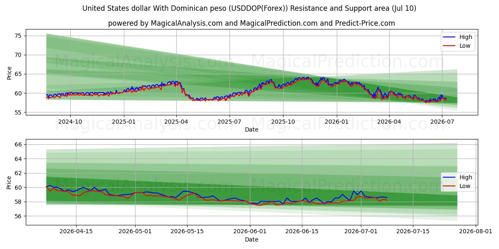Click the '2025-10' tick label on top chart
This screenshot has height=249, width=499.
pos(283,121)
